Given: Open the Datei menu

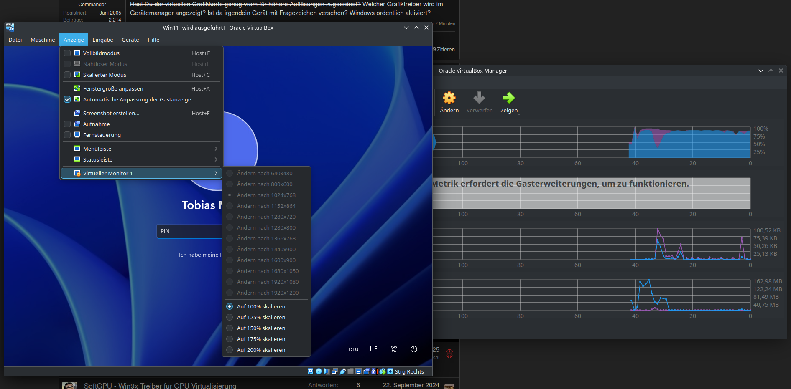Looking at the screenshot, I should [x=15, y=40].
